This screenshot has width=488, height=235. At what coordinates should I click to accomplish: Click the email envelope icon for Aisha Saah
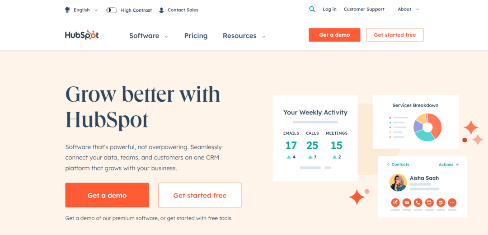[x=407, y=202]
